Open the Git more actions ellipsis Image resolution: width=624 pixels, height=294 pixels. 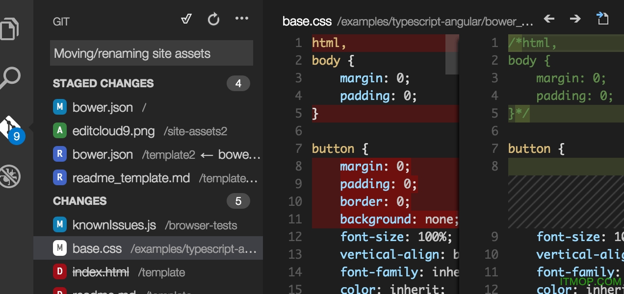coord(242,19)
